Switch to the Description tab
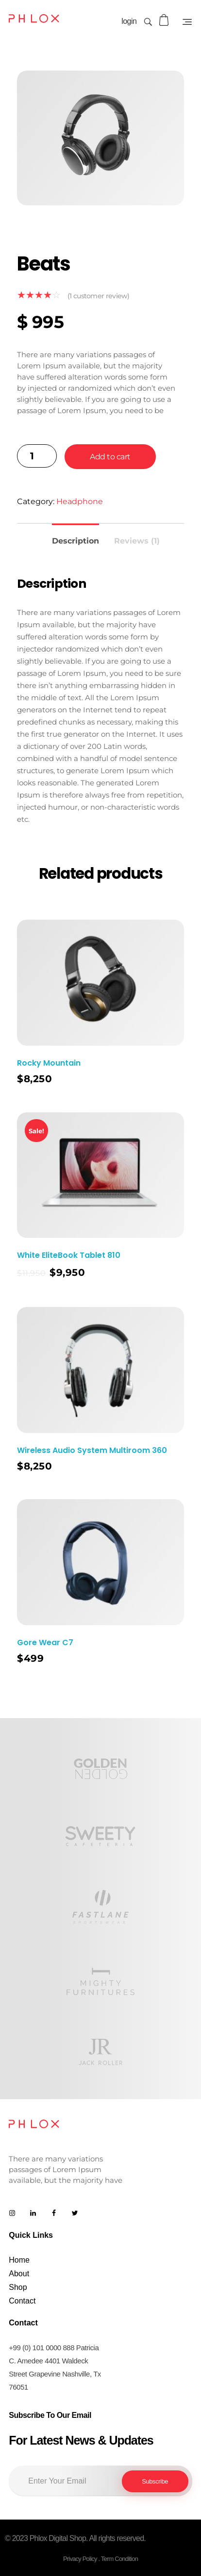 pyautogui.click(x=75, y=540)
